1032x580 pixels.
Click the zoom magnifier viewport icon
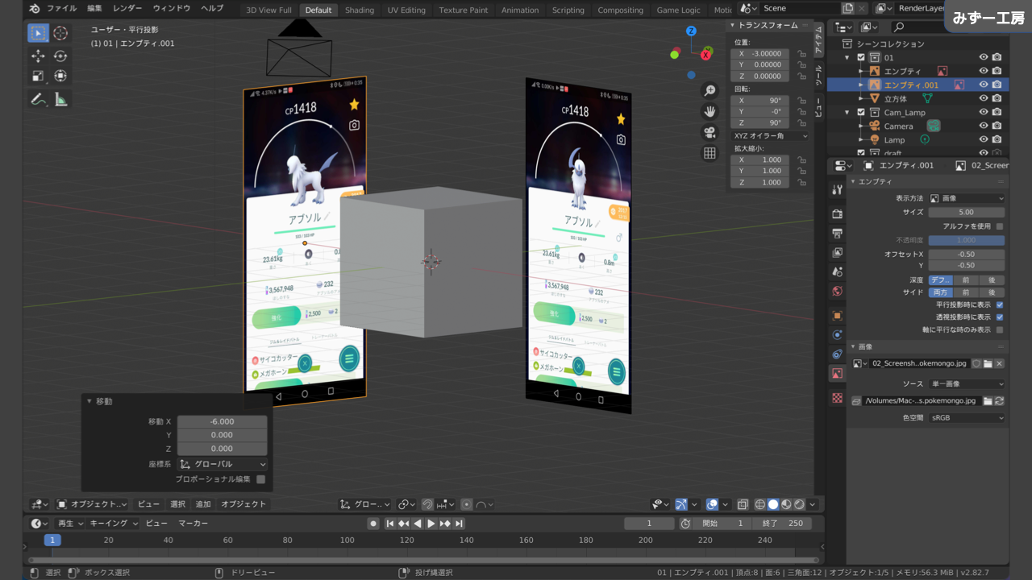coord(709,90)
